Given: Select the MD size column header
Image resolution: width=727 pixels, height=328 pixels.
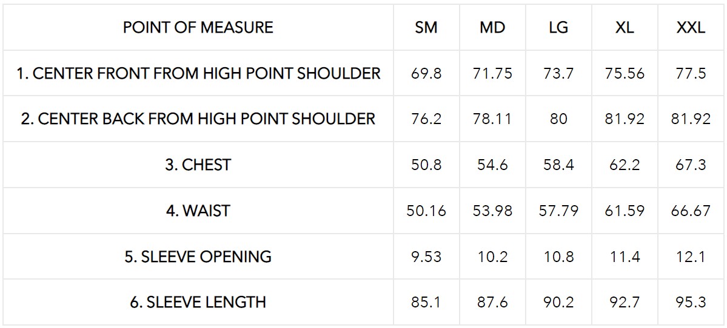Looking at the screenshot, I should [x=492, y=28].
